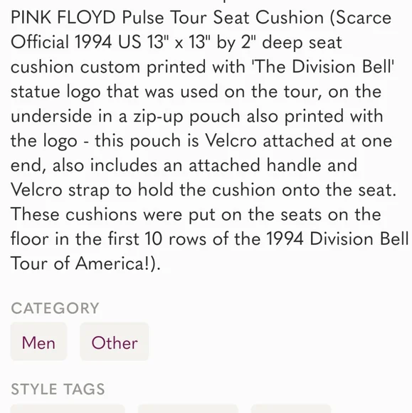Image resolution: width=412 pixels, height=413 pixels.
Task: Tap the first style tag chip
Action: pos(68,409)
